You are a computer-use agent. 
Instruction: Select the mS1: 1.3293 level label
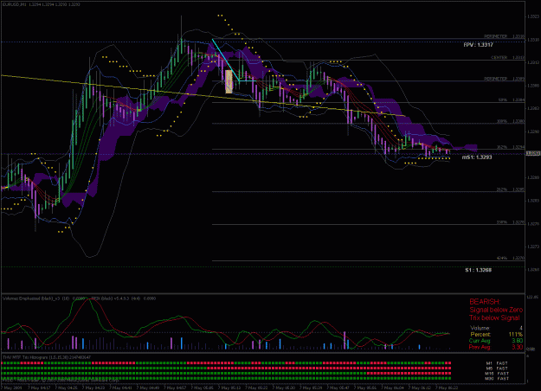point(477,157)
